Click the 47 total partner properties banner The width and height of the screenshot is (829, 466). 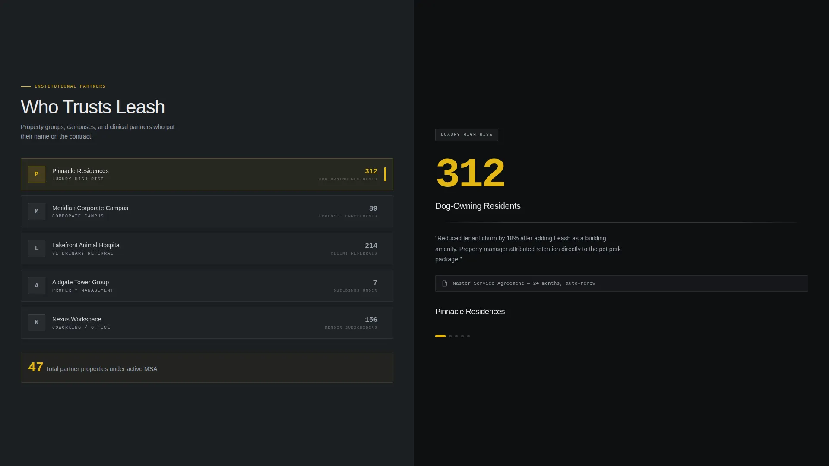[207, 368]
